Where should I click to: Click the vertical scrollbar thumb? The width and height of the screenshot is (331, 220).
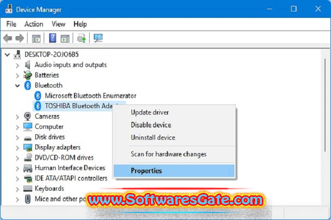[x=325, y=105]
